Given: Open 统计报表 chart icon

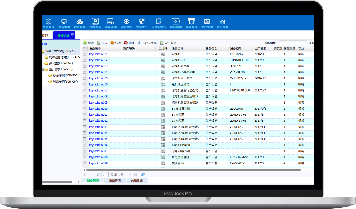Looking at the screenshot, I should click(223, 23).
